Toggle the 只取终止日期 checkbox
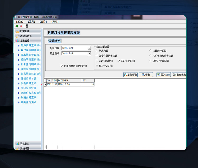 point(119,61)
